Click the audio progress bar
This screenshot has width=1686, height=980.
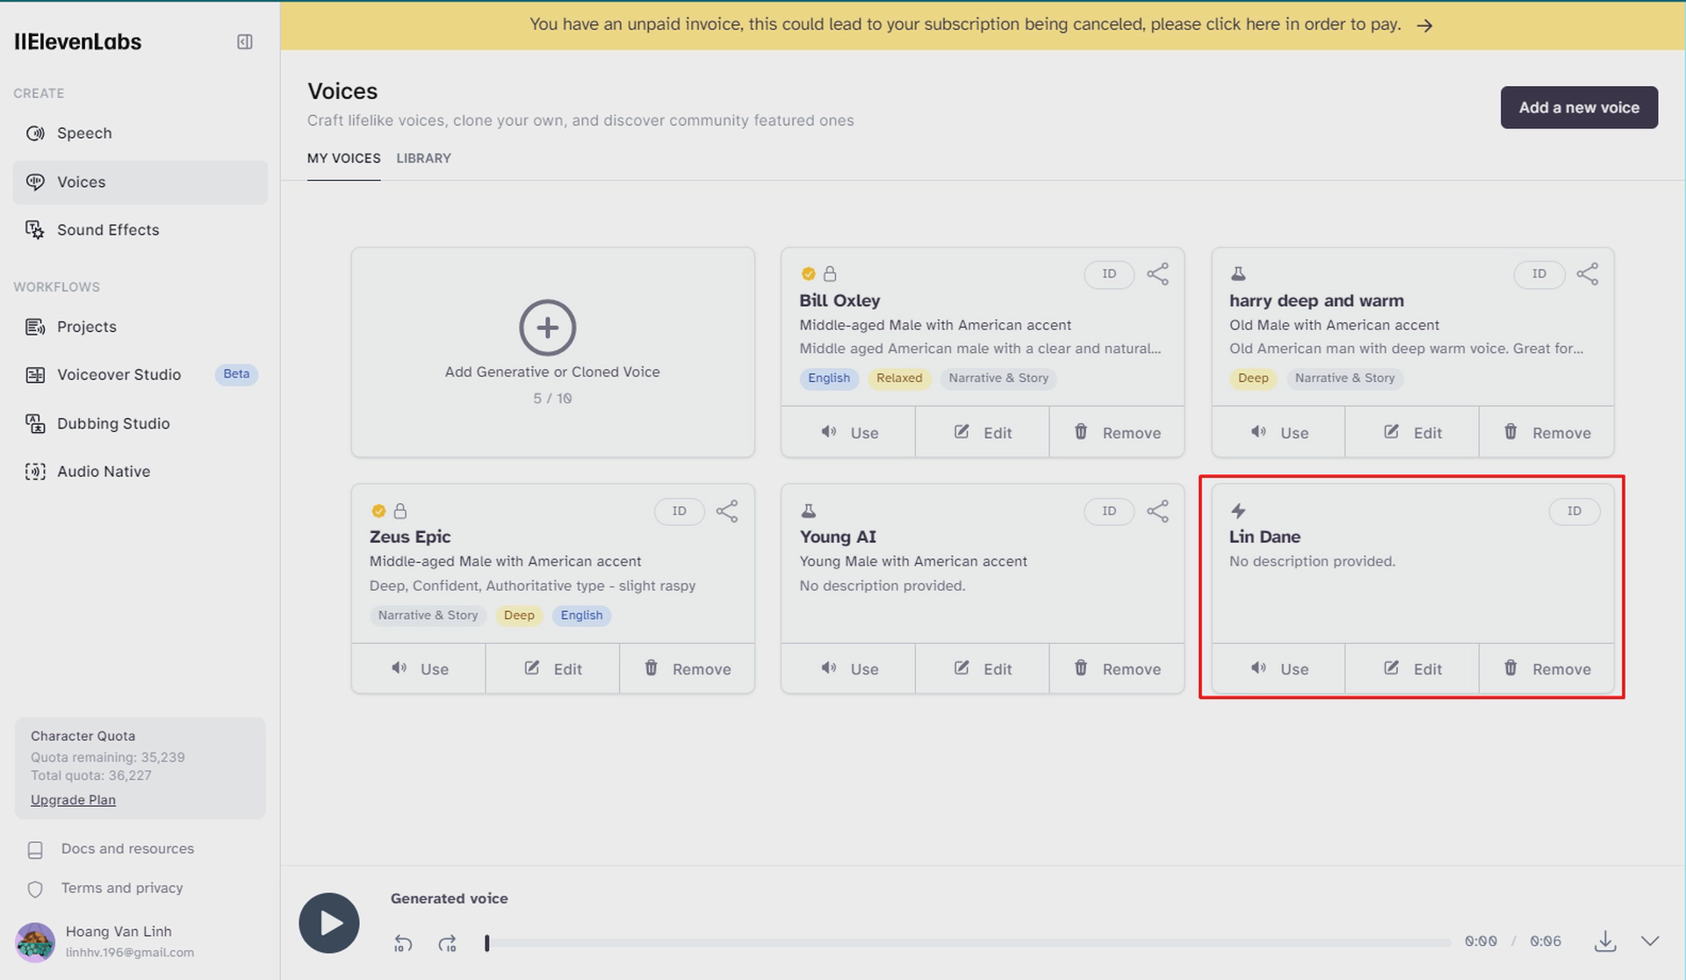click(x=969, y=942)
